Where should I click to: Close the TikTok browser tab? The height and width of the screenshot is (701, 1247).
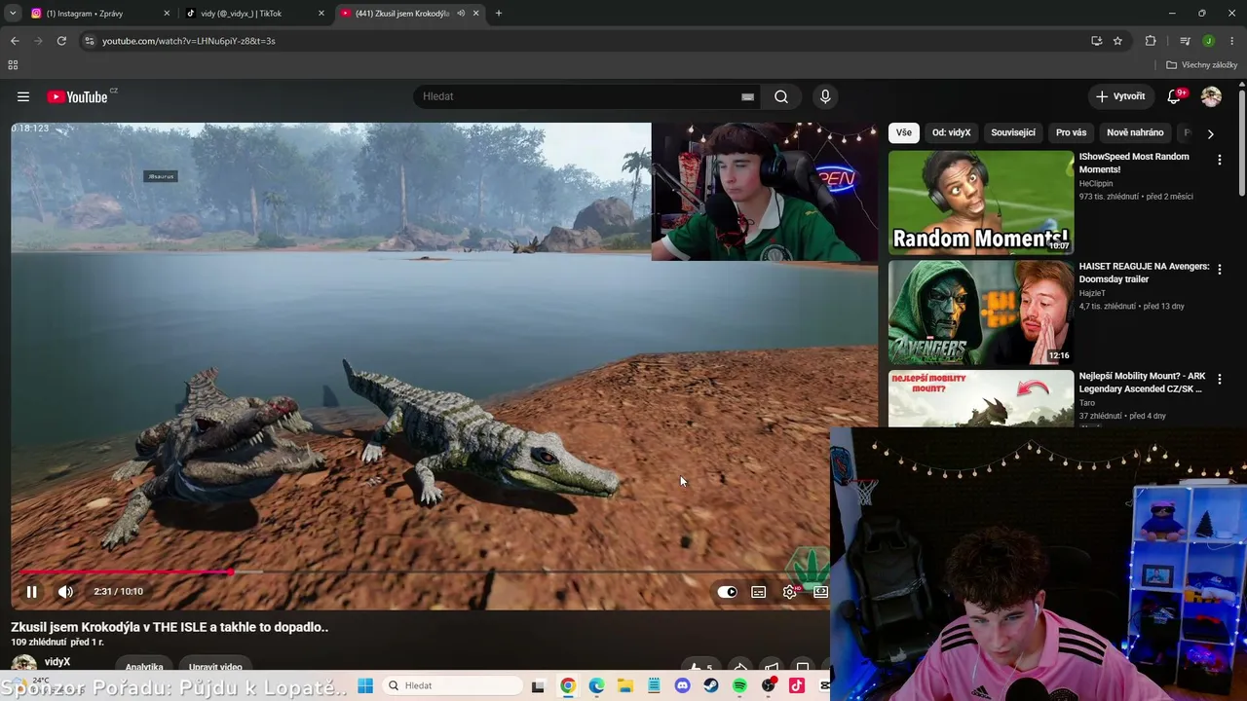(x=321, y=14)
